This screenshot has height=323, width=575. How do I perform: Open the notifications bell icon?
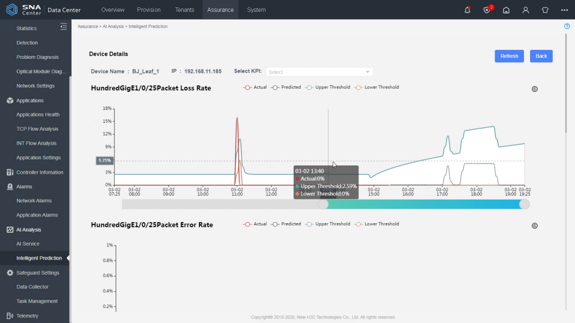click(x=467, y=10)
